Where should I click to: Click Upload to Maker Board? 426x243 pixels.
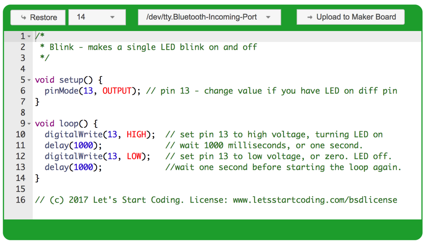tap(350, 17)
